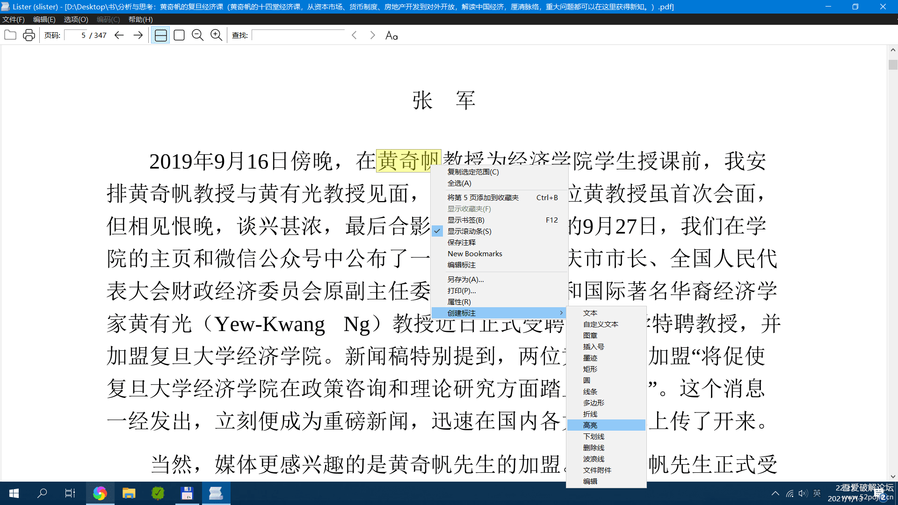This screenshot has width=898, height=505.
Task: Toggle match case Aa search option
Action: click(391, 36)
